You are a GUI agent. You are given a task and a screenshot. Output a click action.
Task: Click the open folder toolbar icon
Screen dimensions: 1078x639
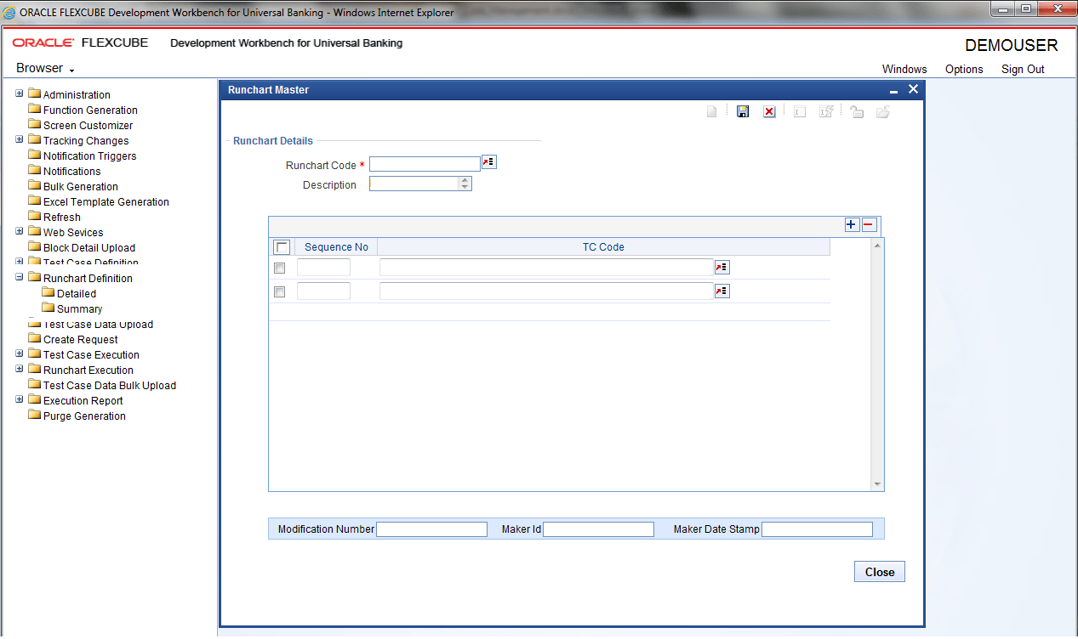883,112
